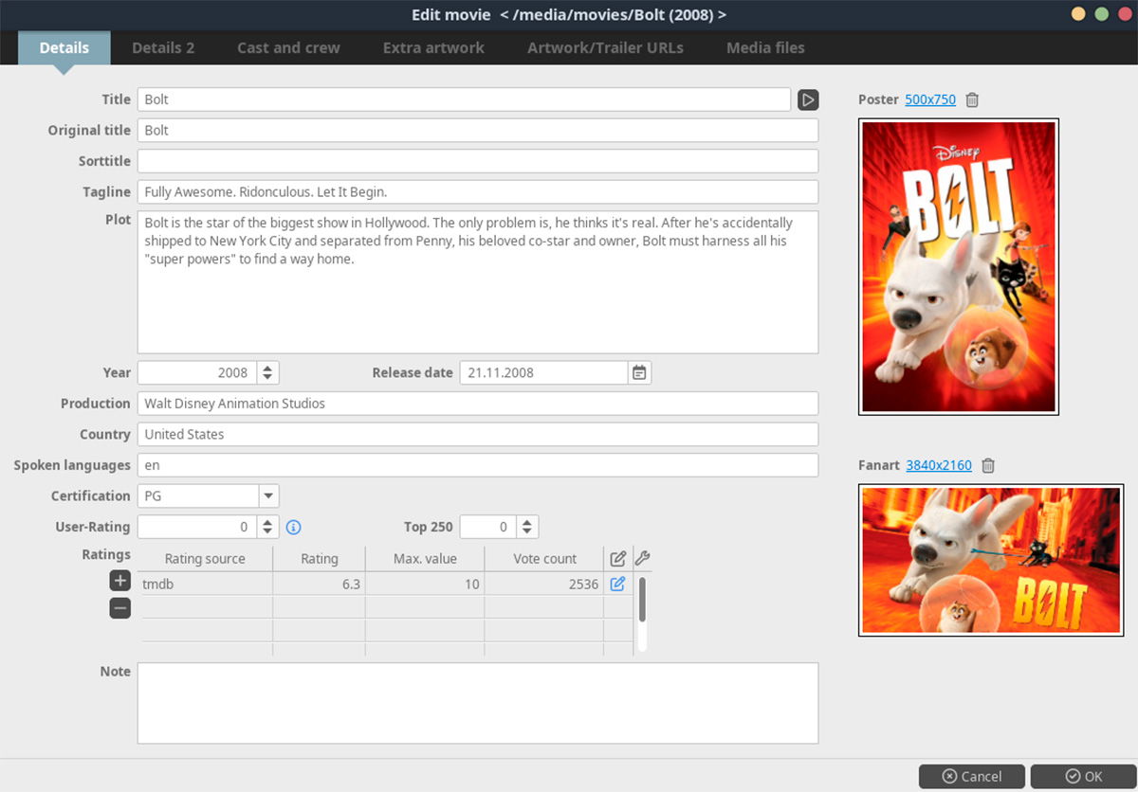Show the User-Rating info icon
The width and height of the screenshot is (1138, 792).
pos(294,527)
